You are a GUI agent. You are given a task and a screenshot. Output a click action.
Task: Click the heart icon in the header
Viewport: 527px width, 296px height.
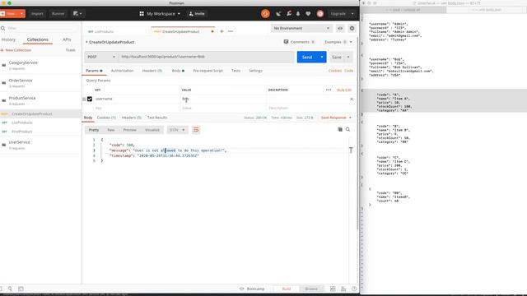pyautogui.click(x=308, y=14)
